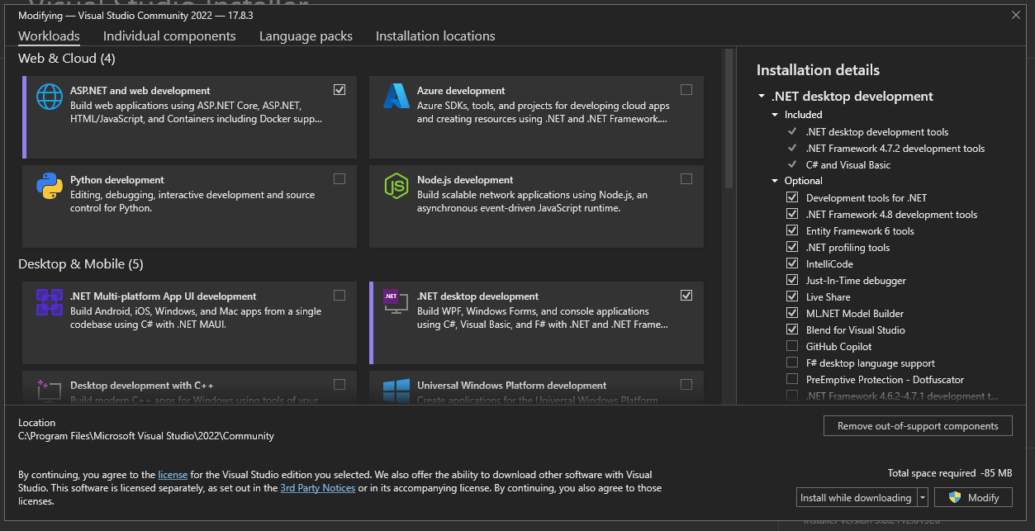Click the Python development logo icon
This screenshot has height=531, width=1035.
(50, 186)
